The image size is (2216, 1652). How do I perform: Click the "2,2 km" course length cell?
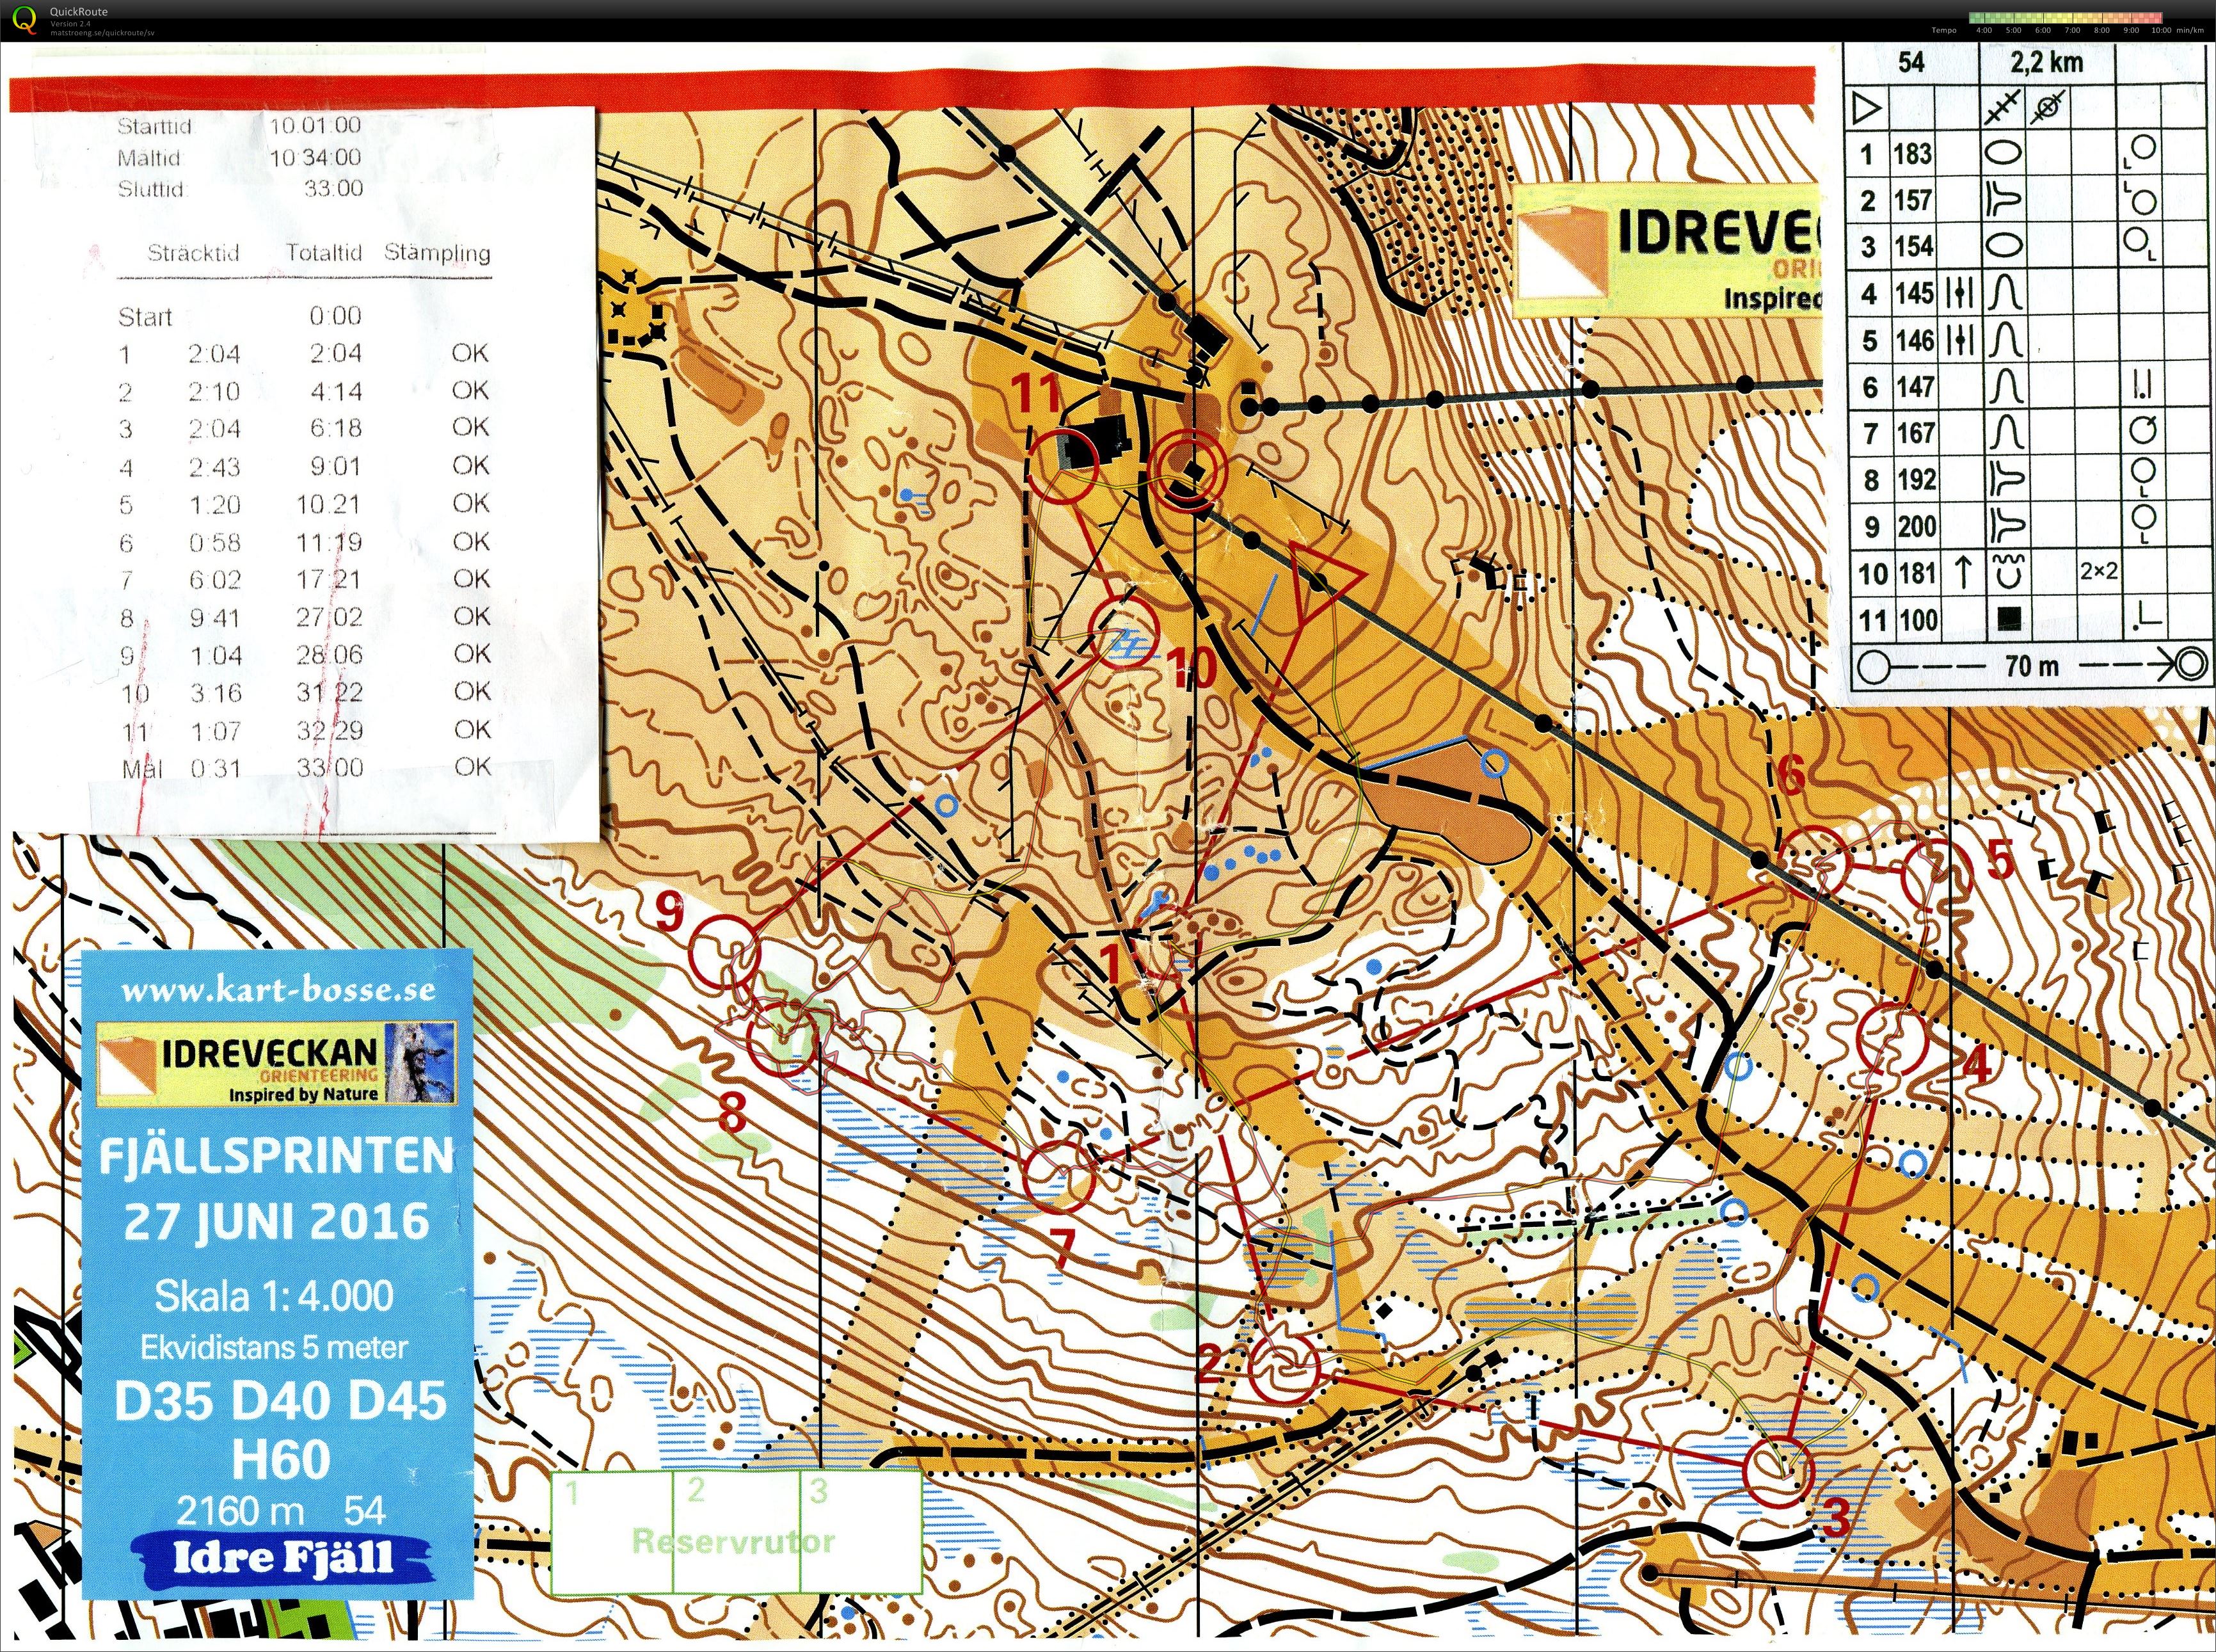pos(2046,62)
